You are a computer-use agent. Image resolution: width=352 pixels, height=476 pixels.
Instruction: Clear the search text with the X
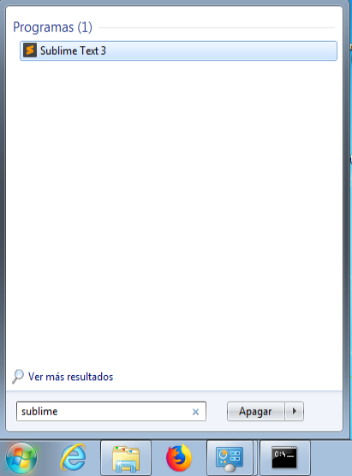pos(195,412)
